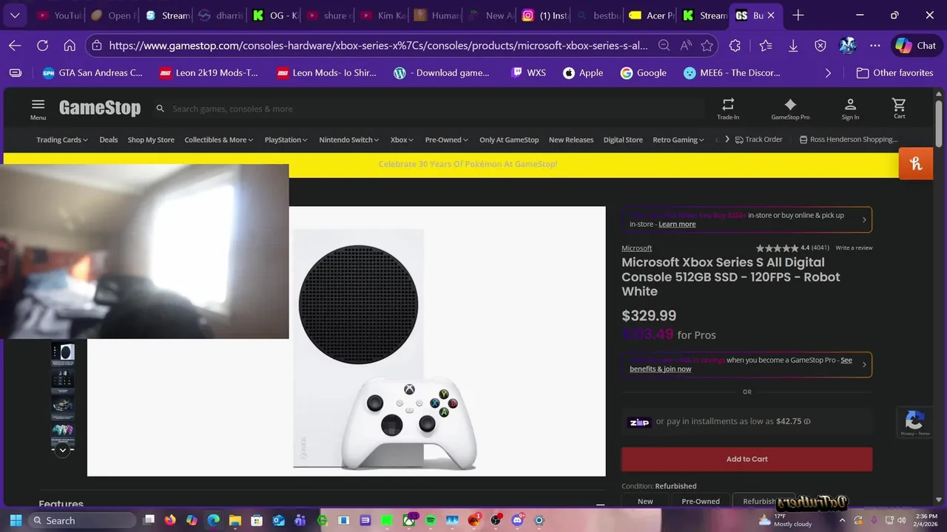This screenshot has width=947, height=532.
Task: Click the nav bar right arrow
Action: pos(727,139)
